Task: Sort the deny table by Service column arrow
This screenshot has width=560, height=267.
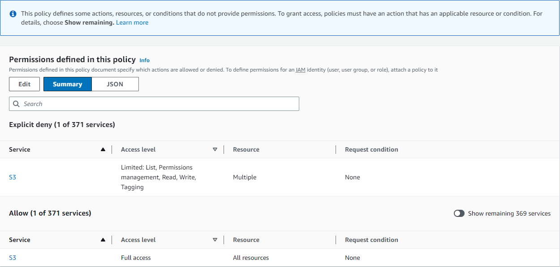Action: click(103, 149)
